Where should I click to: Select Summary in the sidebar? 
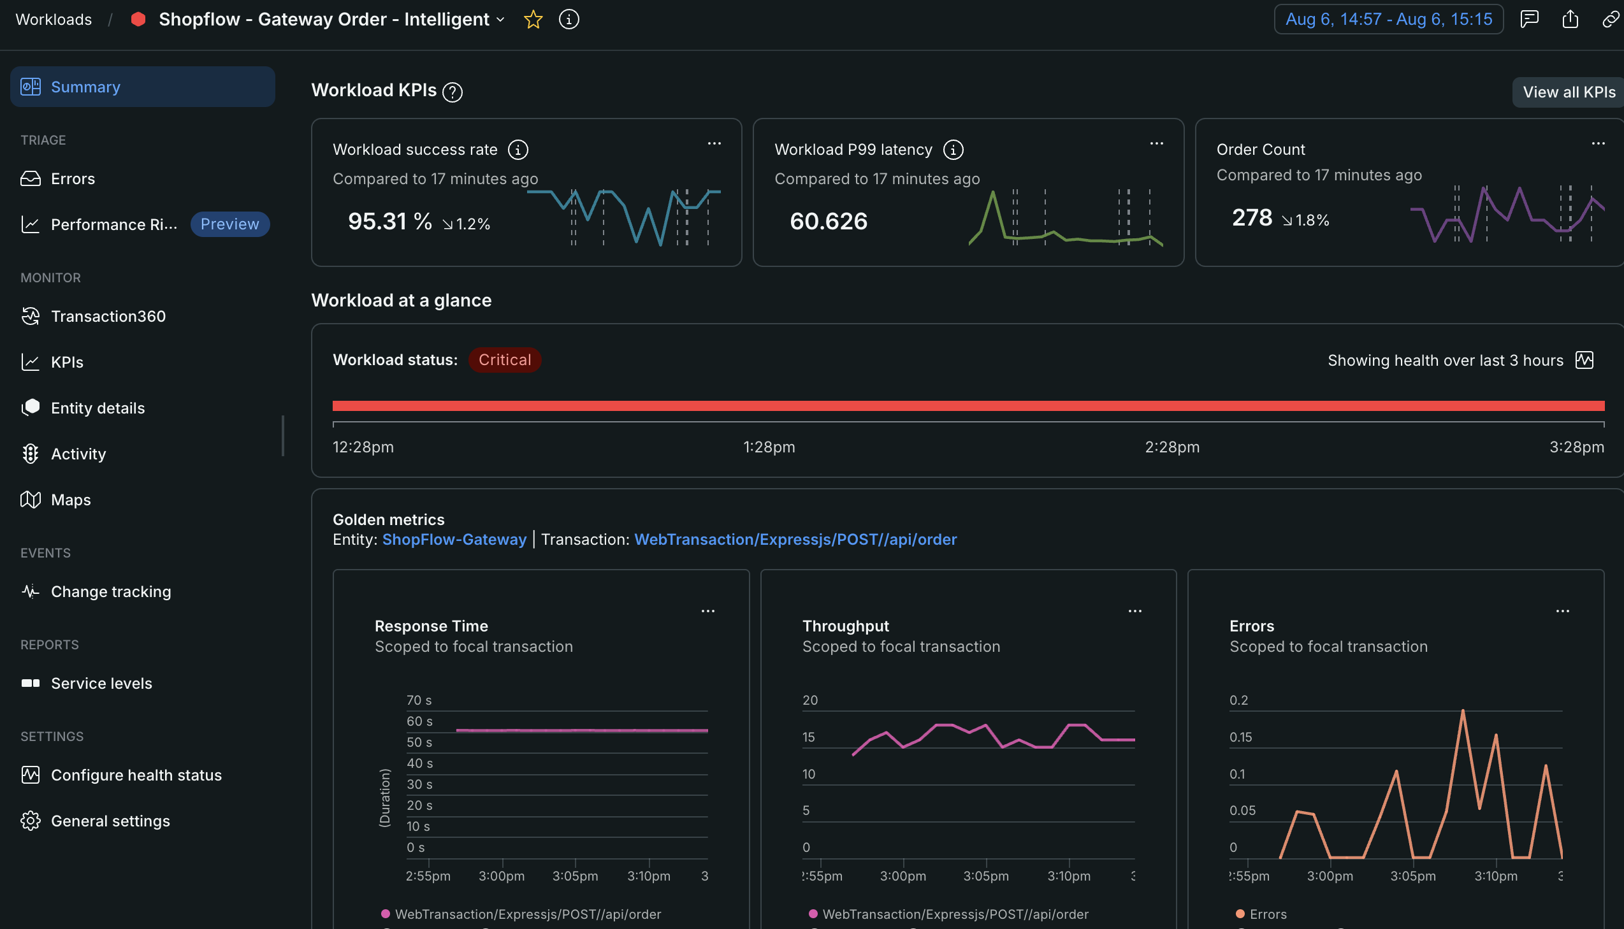[143, 87]
